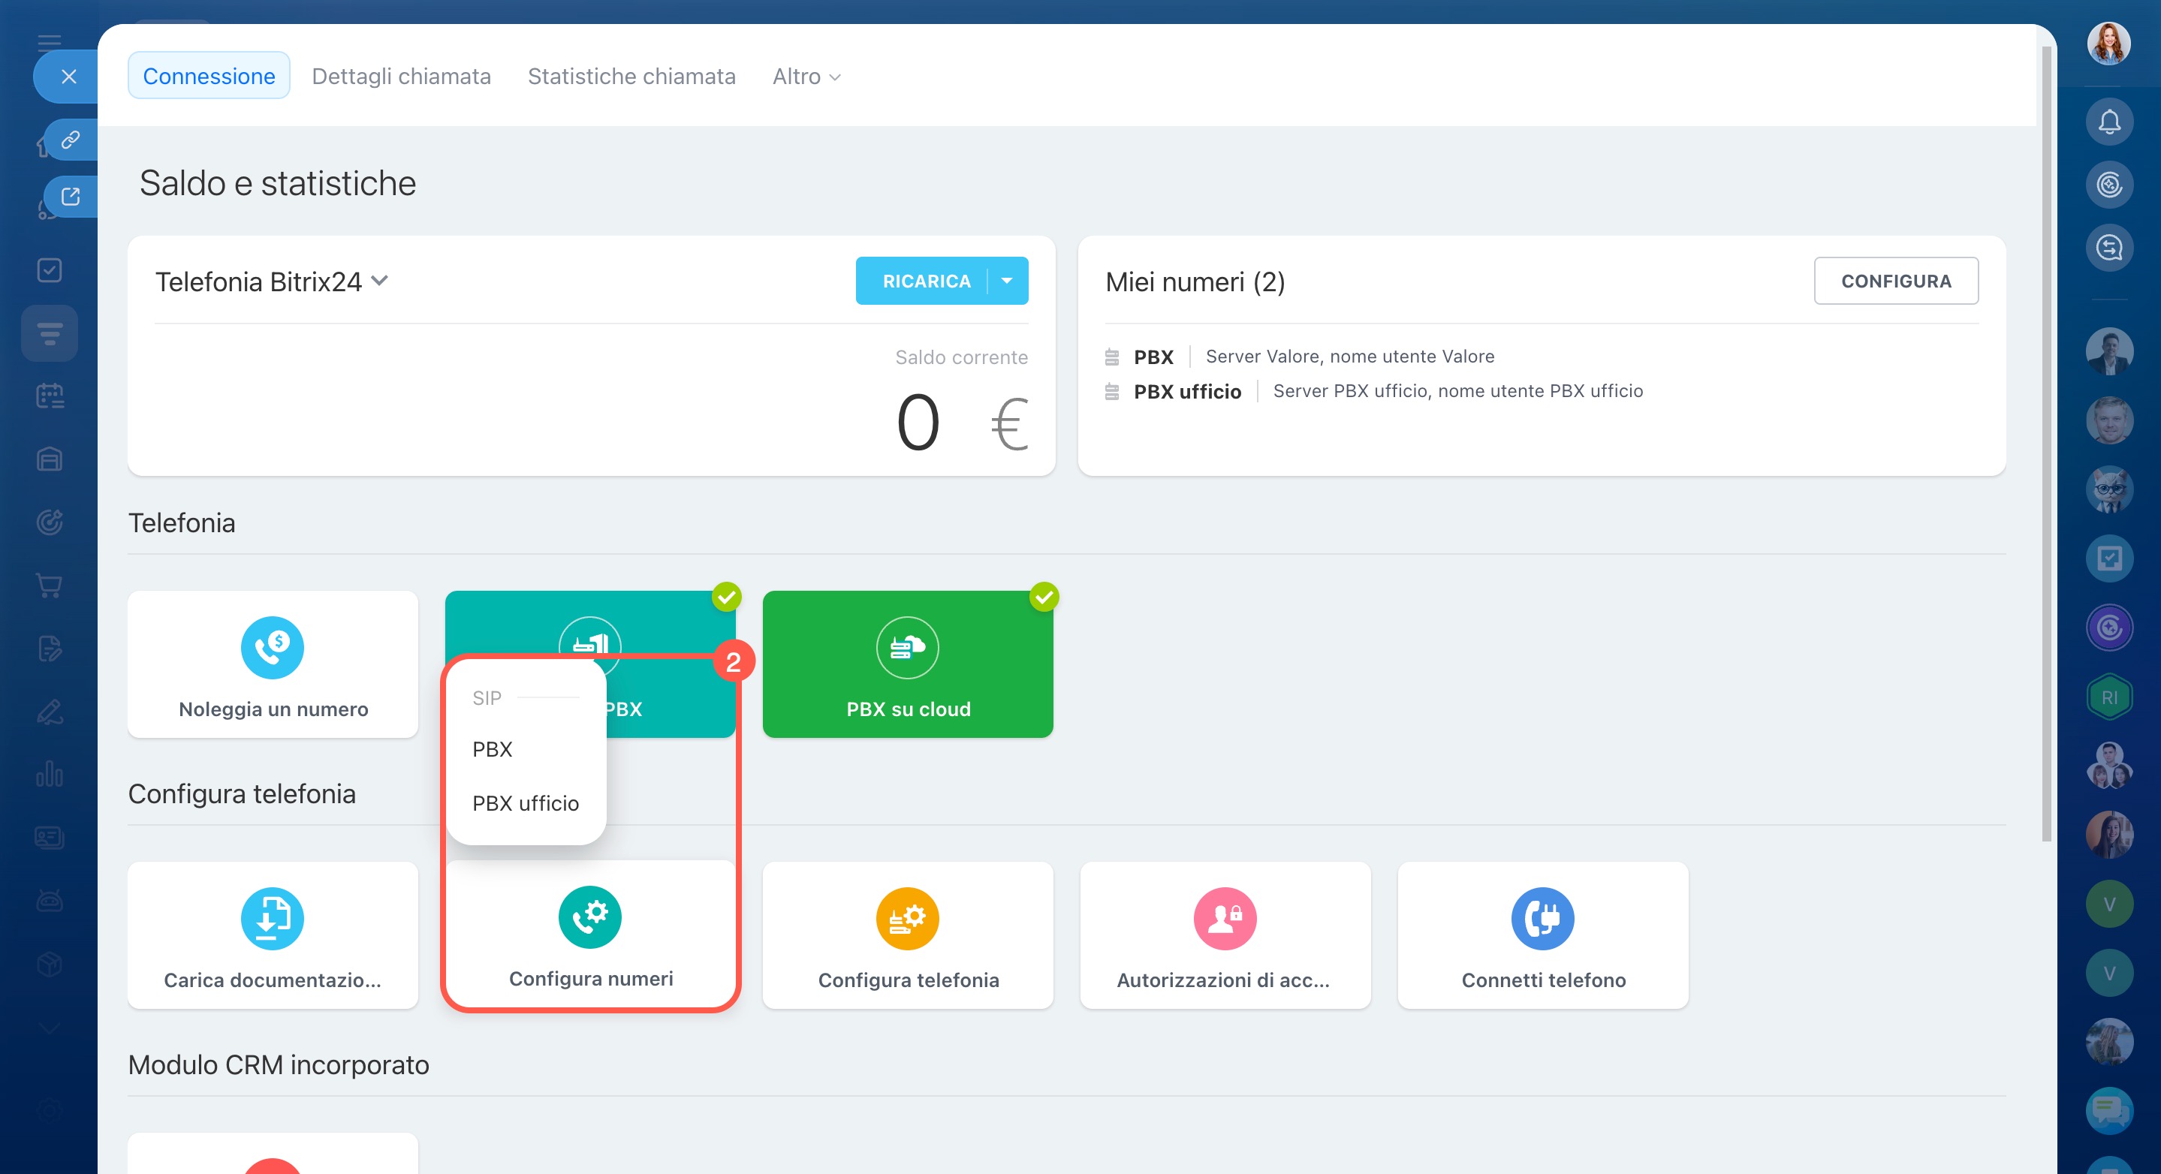This screenshot has height=1174, width=2161.
Task: Open the RICARICA button arrow dropdown
Action: point(1007,281)
